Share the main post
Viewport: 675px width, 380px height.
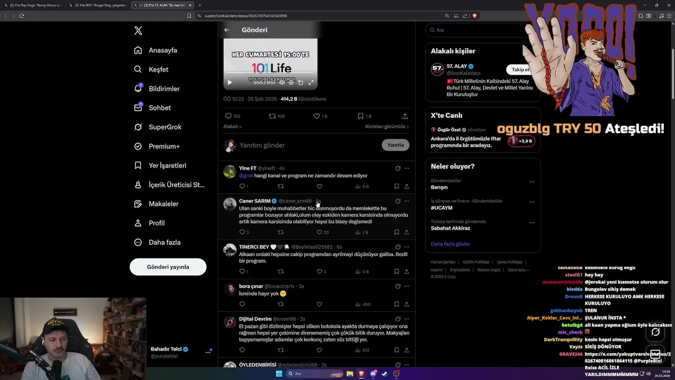coord(405,116)
